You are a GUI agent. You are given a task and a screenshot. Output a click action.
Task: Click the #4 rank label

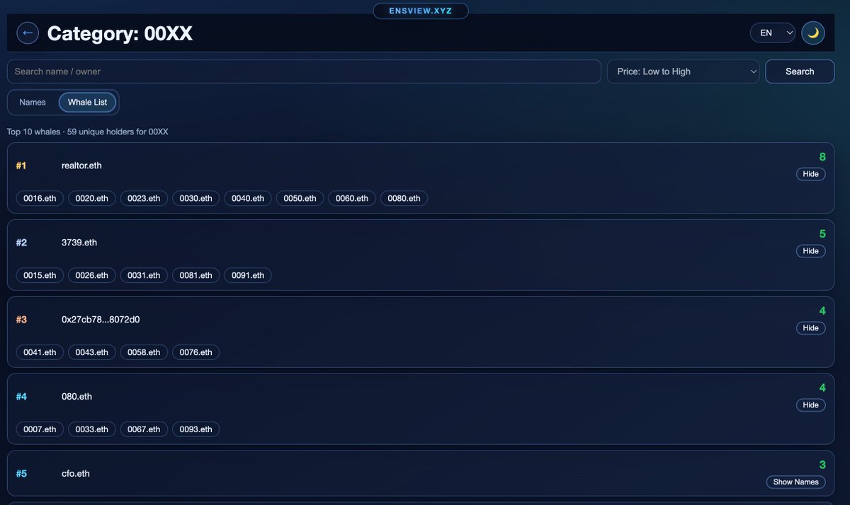click(21, 397)
